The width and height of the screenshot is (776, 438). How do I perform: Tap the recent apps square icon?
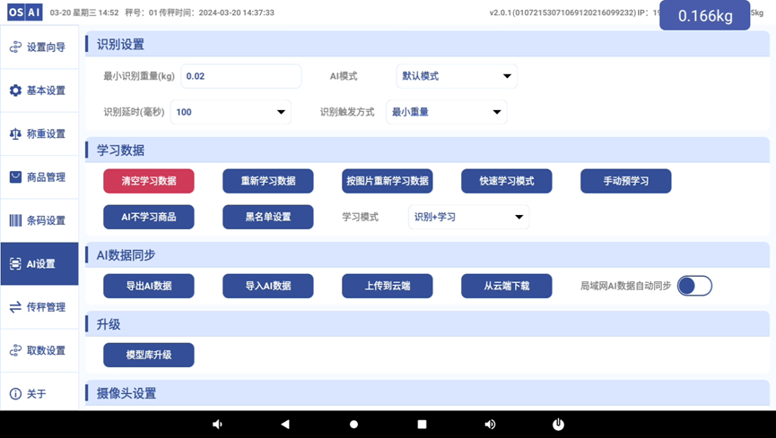[422, 425]
